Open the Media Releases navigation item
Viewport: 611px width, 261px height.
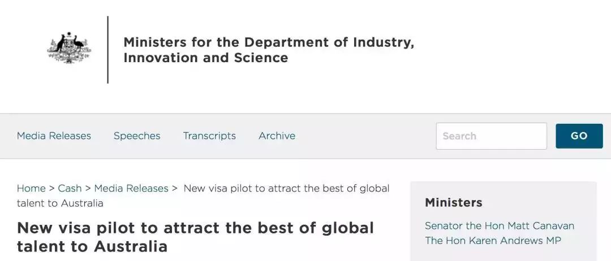pos(54,136)
